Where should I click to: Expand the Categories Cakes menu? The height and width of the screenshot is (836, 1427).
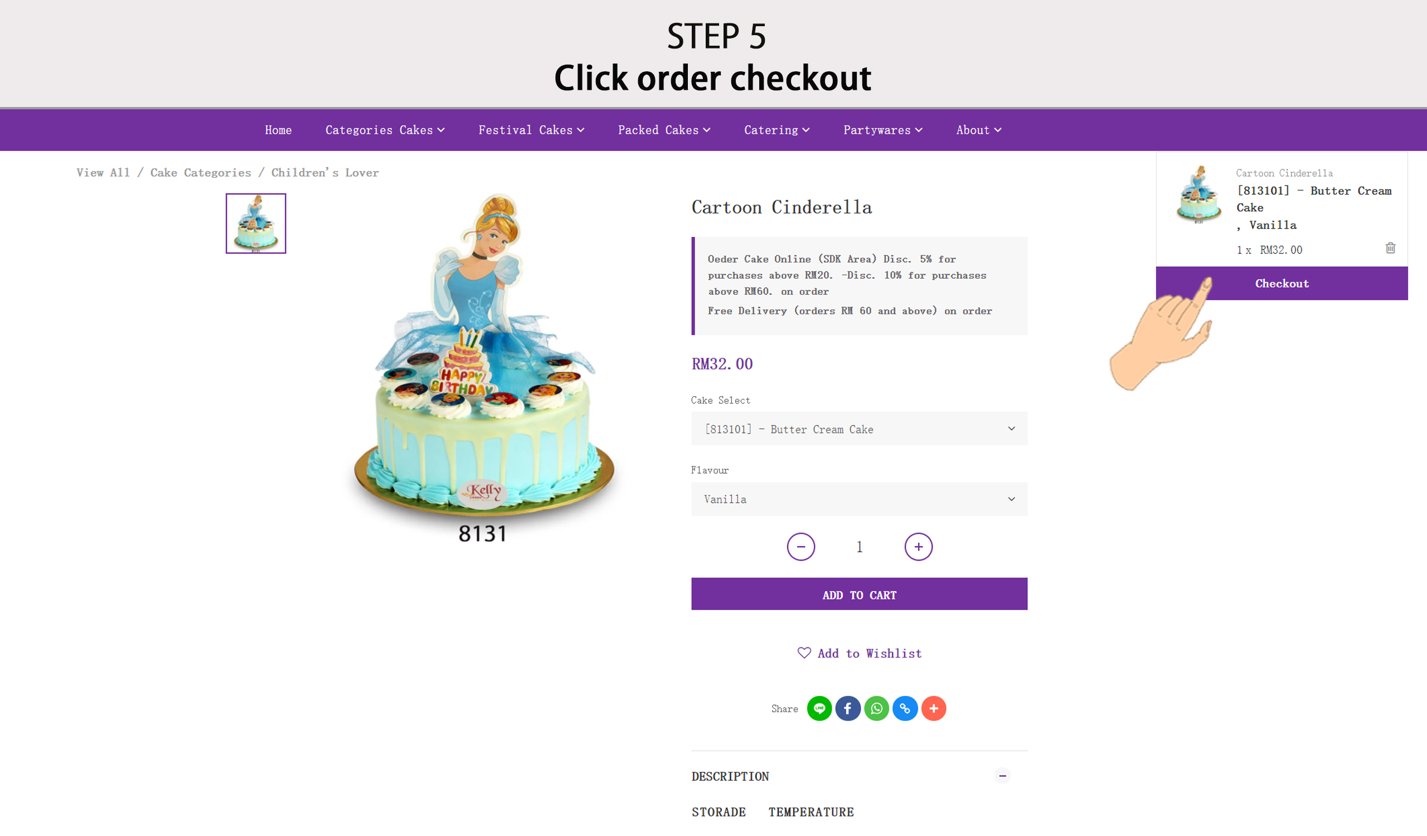(x=385, y=130)
